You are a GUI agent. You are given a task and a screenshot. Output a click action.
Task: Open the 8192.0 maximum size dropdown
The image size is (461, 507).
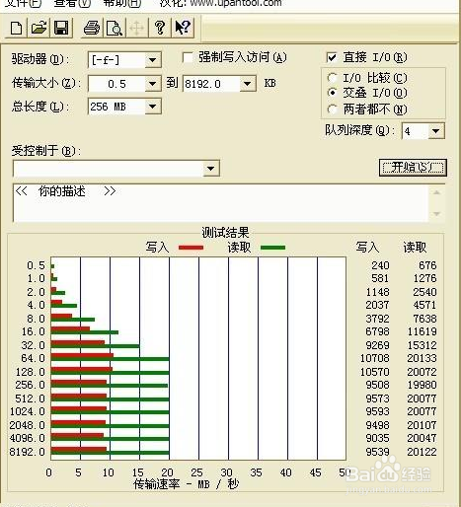(x=248, y=84)
